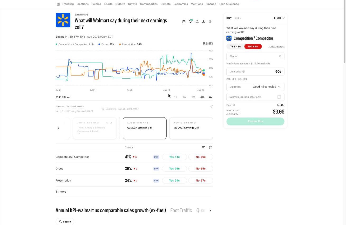Screen dimensions: 346x225
Task: Click the Search button
Action: point(65,222)
